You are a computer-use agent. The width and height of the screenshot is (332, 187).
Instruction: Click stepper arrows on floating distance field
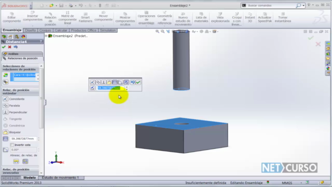pyautogui.click(x=127, y=88)
